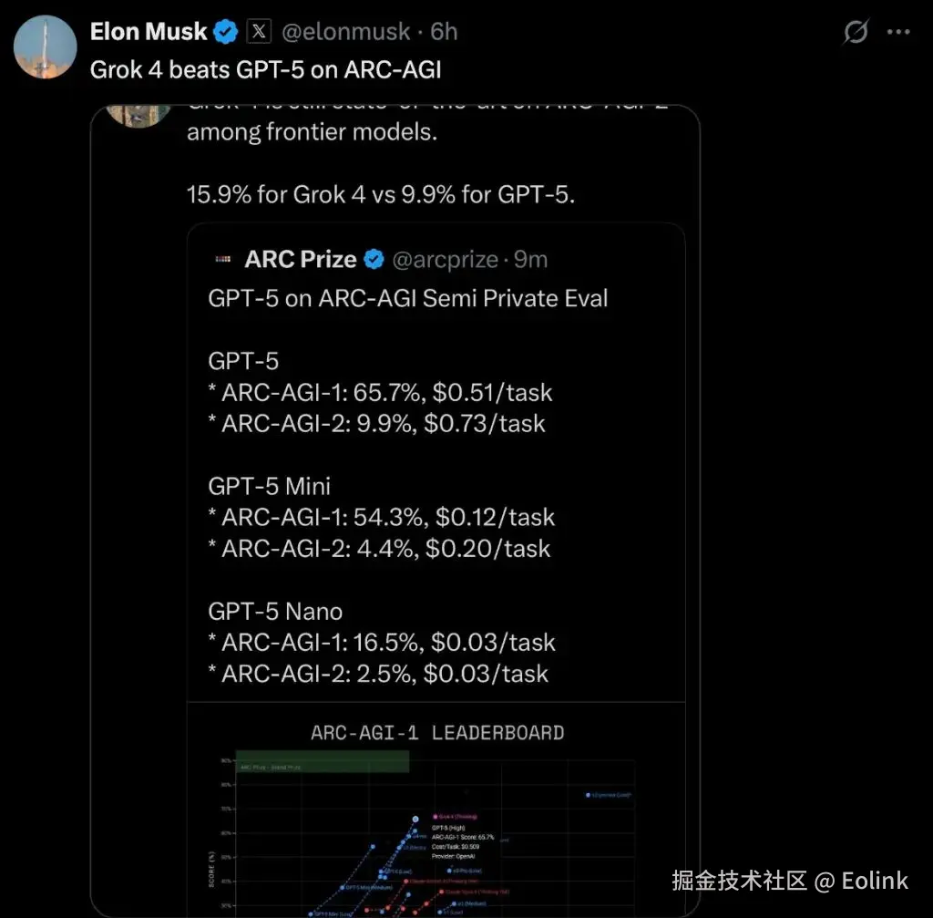The height and width of the screenshot is (918, 933).
Task: Click the Elon Musk display name
Action: click(x=149, y=33)
